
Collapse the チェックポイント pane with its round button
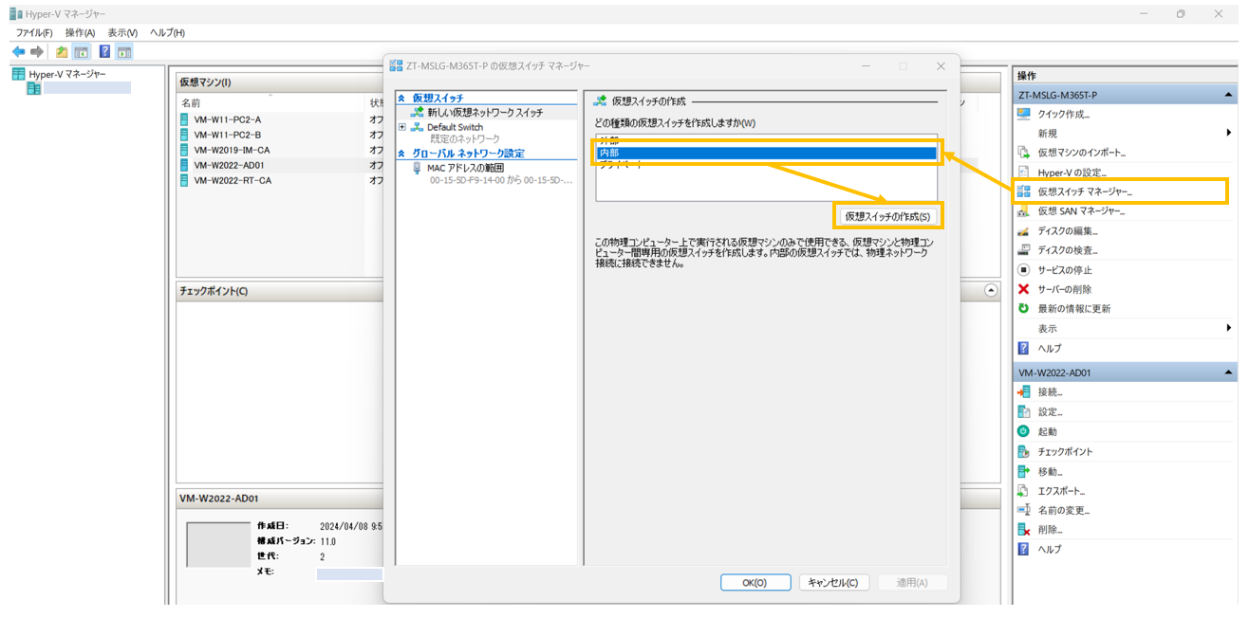pyautogui.click(x=992, y=290)
